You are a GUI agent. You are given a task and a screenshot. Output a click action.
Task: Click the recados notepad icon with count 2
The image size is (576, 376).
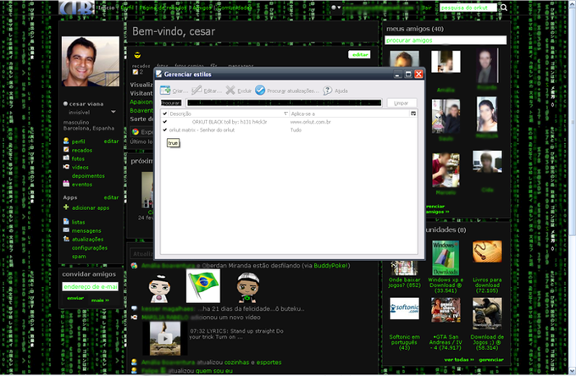[x=136, y=72]
